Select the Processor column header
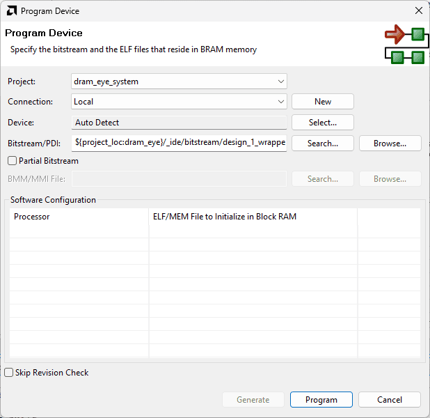The image size is (430, 418). [79, 217]
